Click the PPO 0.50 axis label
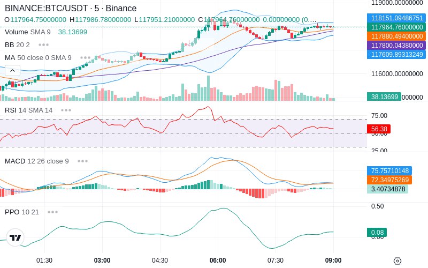This screenshot has width=428, height=268. coord(378,206)
